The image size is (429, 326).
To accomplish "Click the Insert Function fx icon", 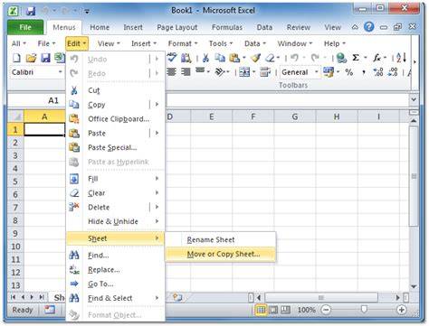I will tap(377, 58).
